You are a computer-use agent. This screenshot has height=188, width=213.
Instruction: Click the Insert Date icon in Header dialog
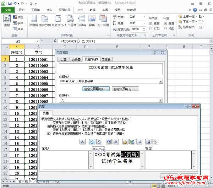pos(109,142)
